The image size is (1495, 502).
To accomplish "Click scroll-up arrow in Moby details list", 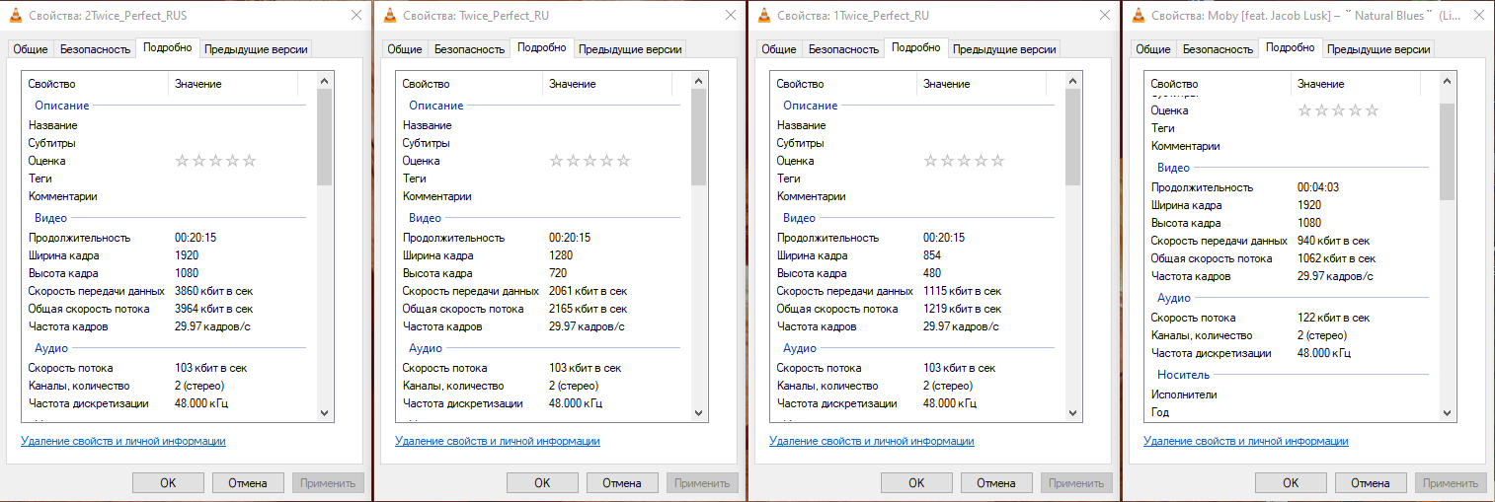I will point(1448,83).
